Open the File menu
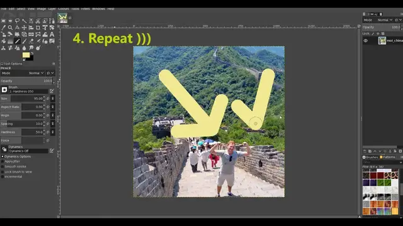 pos(4,9)
